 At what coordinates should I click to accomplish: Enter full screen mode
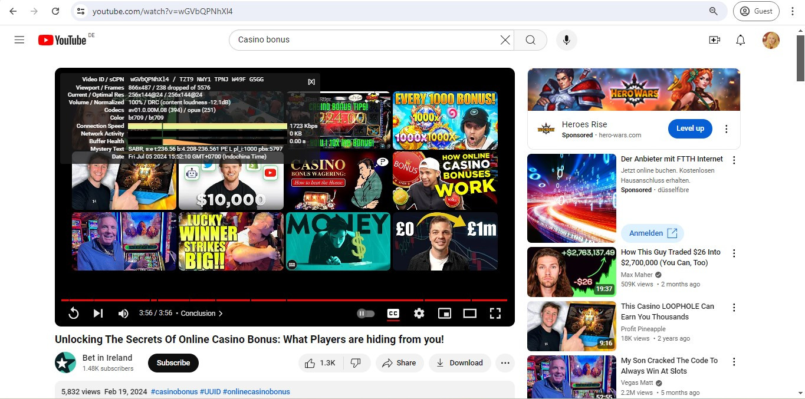pos(495,314)
